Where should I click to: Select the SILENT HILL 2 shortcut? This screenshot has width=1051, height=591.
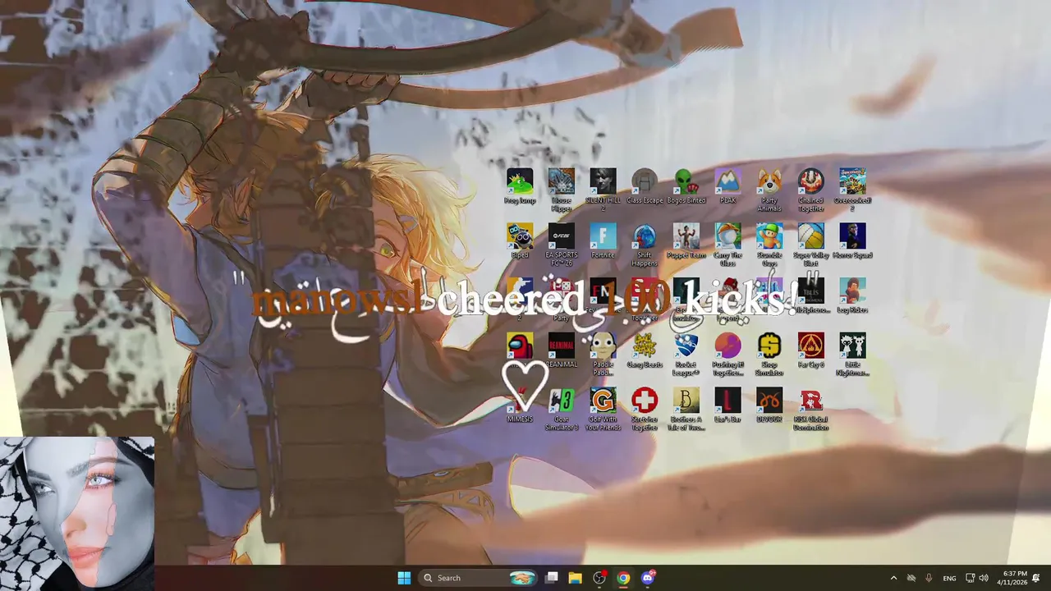coord(603,190)
